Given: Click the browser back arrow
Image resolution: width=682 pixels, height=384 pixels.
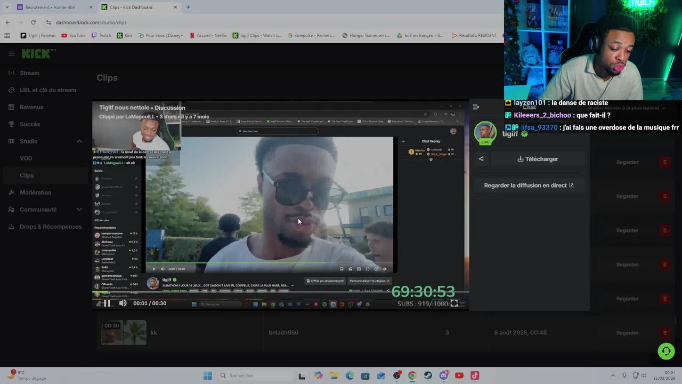Looking at the screenshot, I should pos(7,22).
